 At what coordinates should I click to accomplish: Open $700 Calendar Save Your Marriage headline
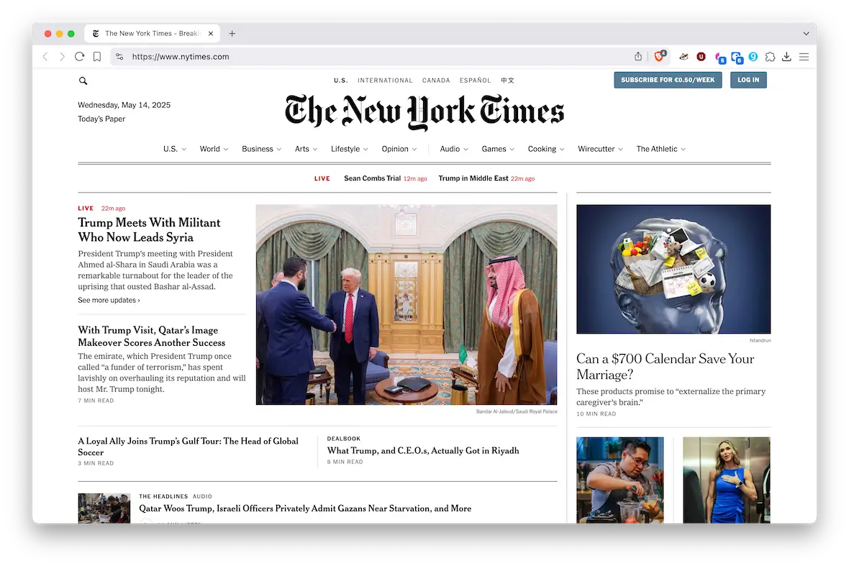pyautogui.click(x=665, y=367)
